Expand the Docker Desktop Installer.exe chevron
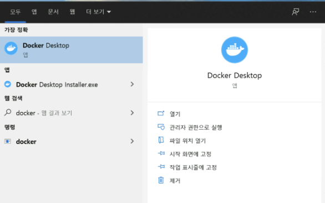Image resolution: width=325 pixels, height=203 pixels. (x=132, y=84)
